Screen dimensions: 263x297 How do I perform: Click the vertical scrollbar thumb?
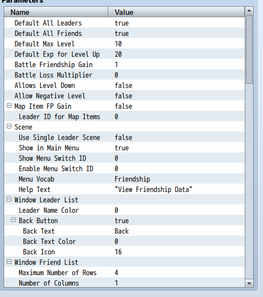click(x=249, y=49)
